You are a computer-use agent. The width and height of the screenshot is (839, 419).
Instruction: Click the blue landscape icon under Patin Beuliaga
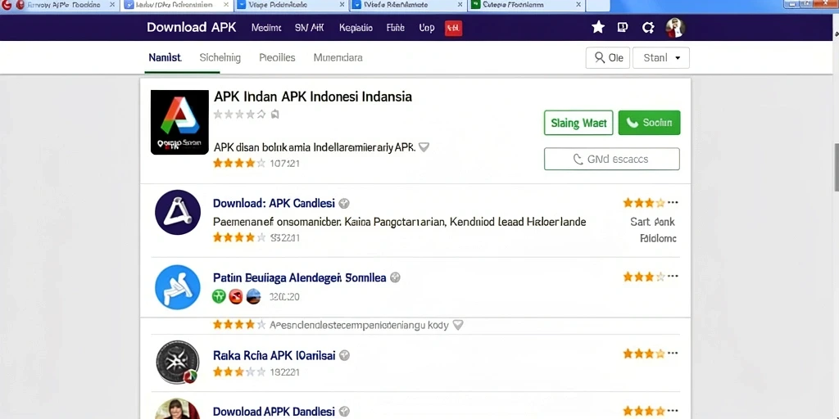coord(254,296)
